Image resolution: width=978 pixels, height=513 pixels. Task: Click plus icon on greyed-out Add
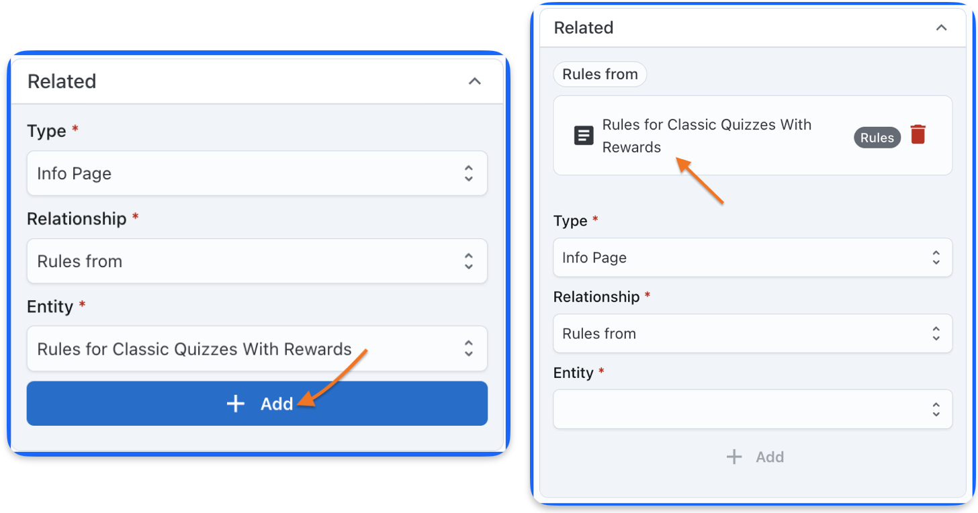[x=734, y=457]
